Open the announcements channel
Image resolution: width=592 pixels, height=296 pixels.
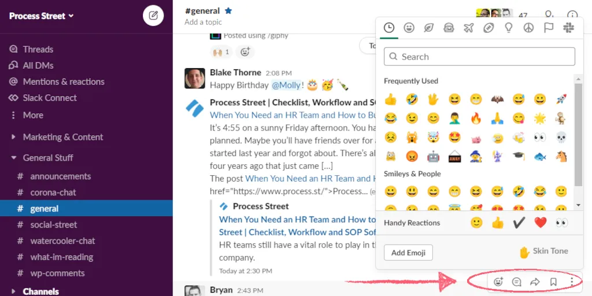click(60, 176)
